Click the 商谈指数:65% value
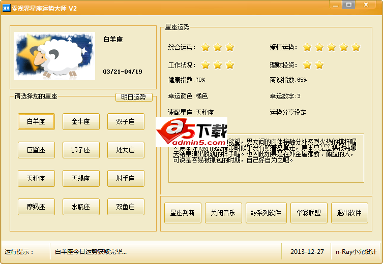The height and width of the screenshot is (264, 383). [288, 80]
